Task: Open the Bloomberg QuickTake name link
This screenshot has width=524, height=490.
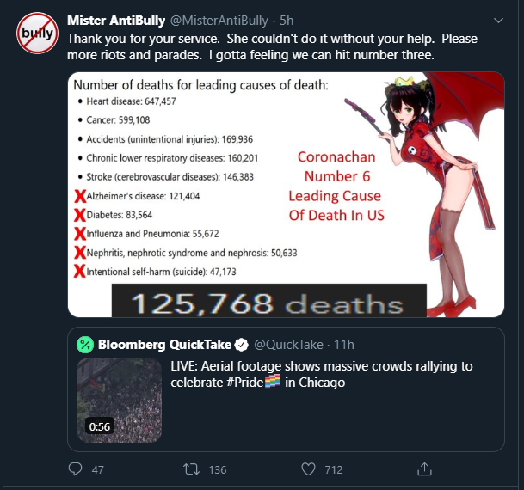Action: [164, 345]
